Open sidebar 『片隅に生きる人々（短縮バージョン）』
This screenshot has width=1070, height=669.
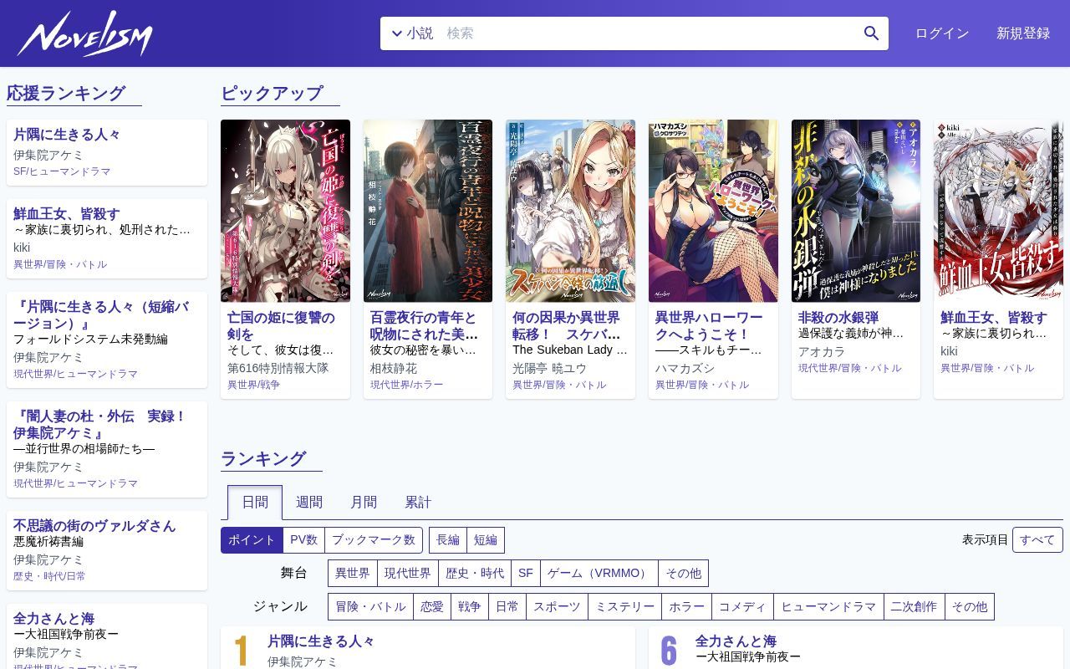click(101, 315)
